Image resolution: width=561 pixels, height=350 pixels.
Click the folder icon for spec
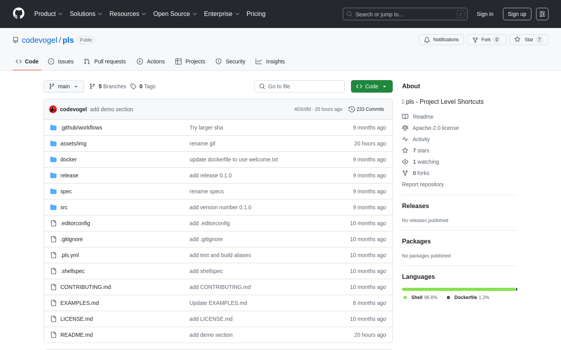pos(53,191)
